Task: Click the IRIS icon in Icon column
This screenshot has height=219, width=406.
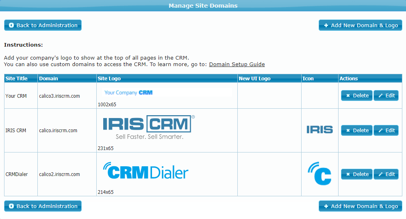Action: 320,130
